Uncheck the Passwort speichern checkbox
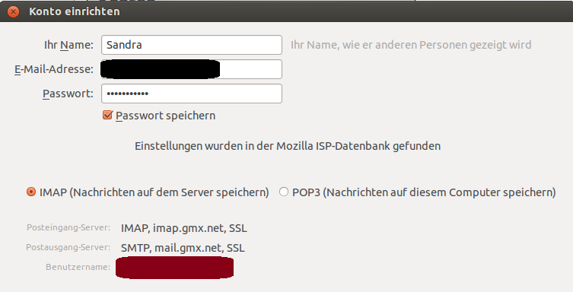573x292 pixels. [x=107, y=116]
